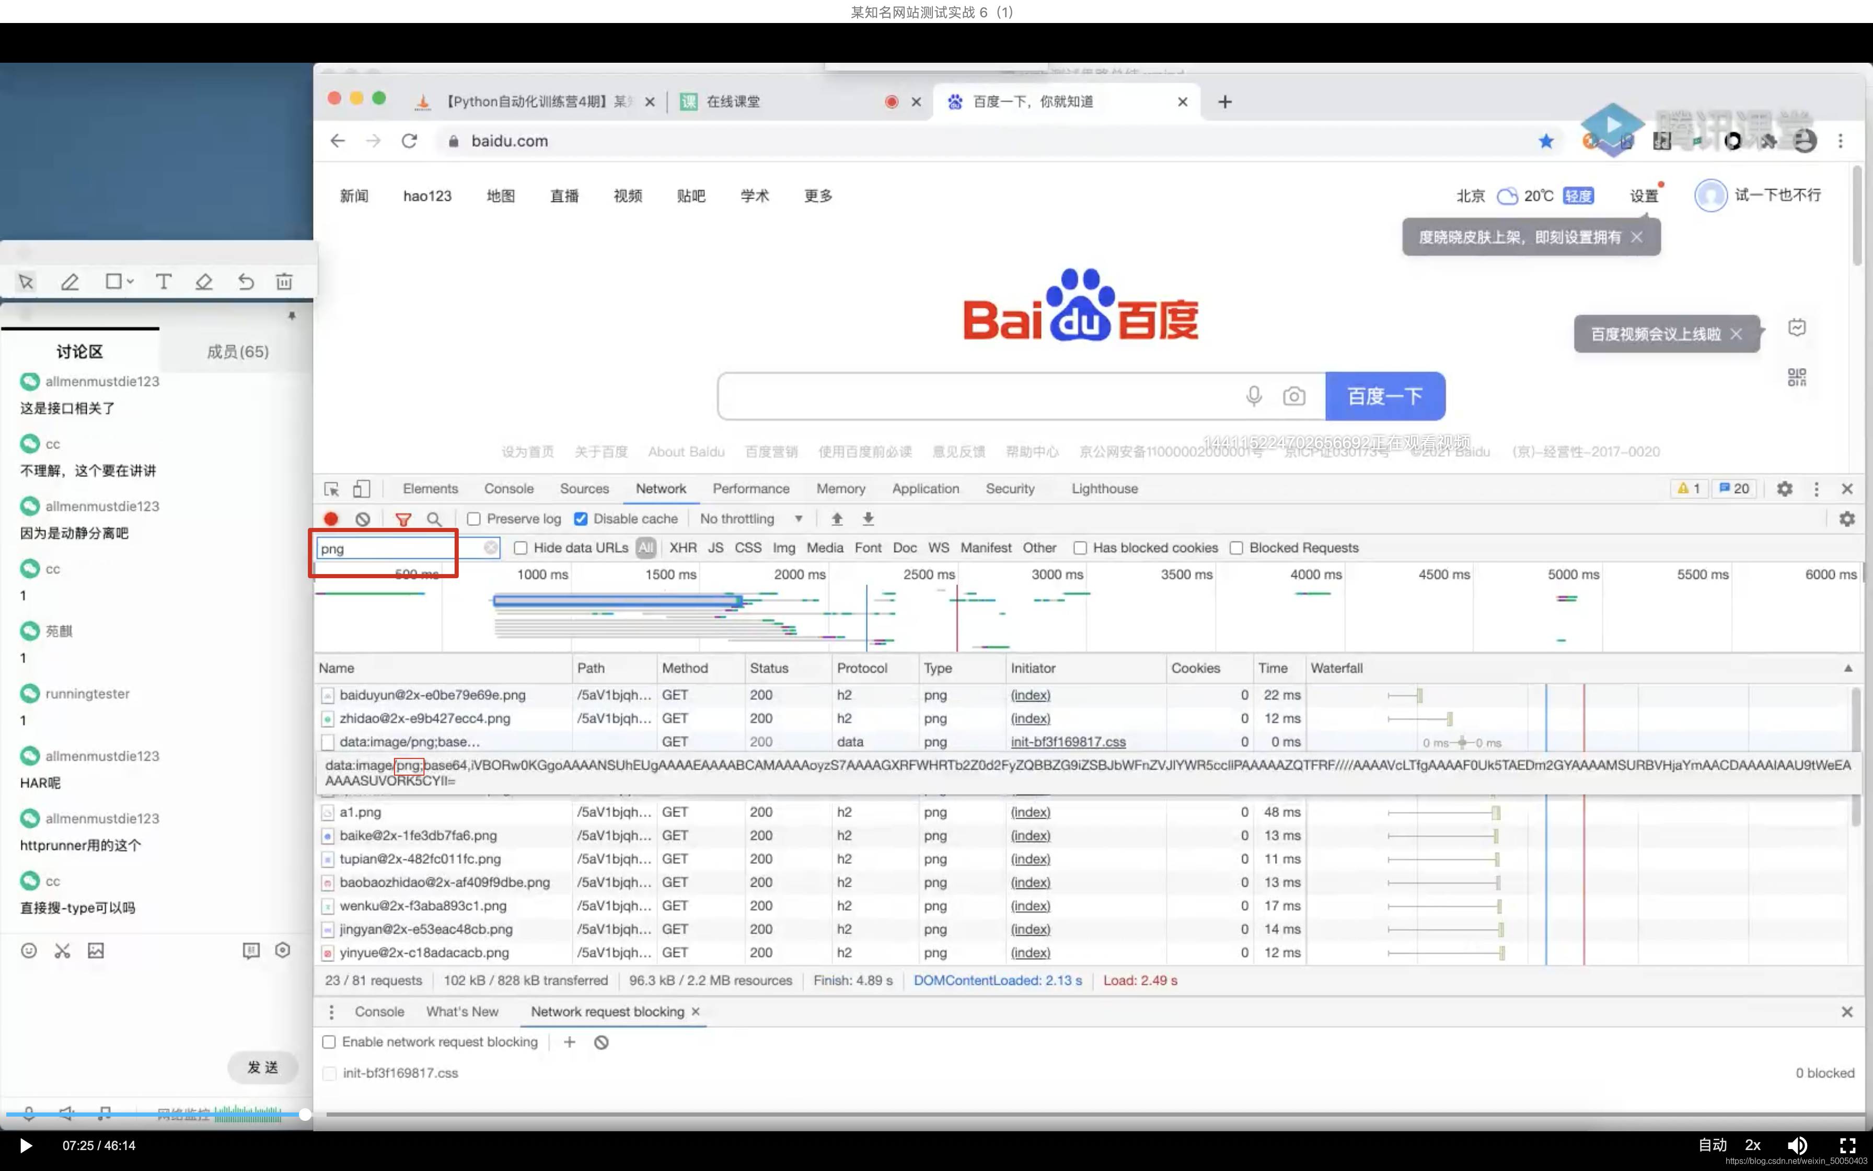The image size is (1873, 1171).
Task: Play the video
Action: 26,1145
